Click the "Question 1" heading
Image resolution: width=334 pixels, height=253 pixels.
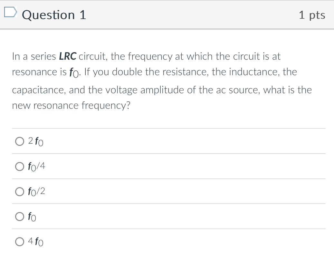pos(54,15)
